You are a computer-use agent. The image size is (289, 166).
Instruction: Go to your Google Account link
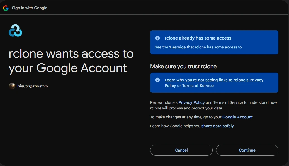point(237,117)
